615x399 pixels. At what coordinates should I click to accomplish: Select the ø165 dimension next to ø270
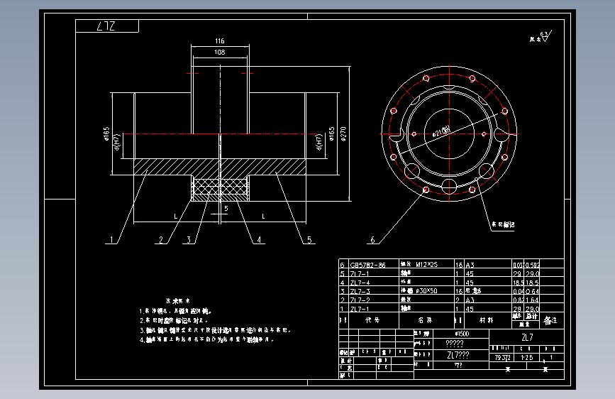tap(332, 133)
